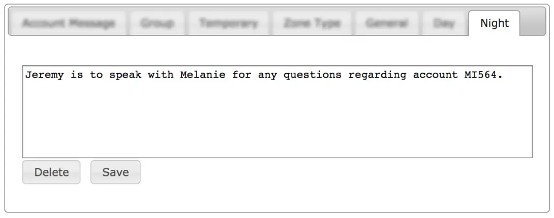Select the Night tab

(495, 23)
